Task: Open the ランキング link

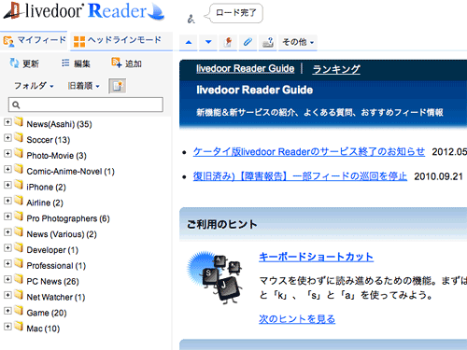Action: click(336, 69)
